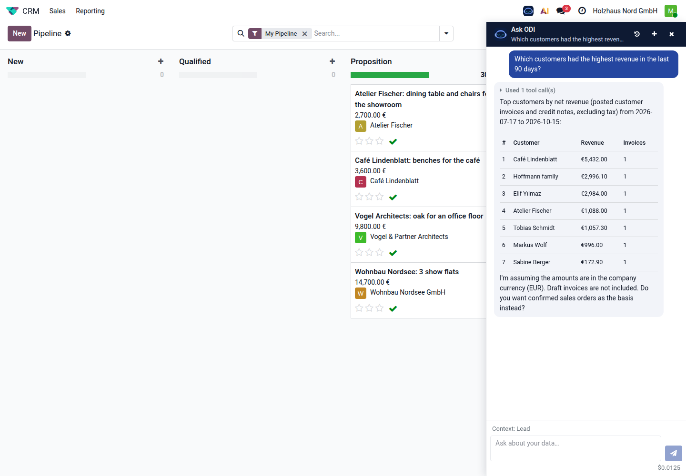This screenshot has width=686, height=476.
Task: Set third priority star on Wohnbau Nordsee card
Action: click(x=380, y=308)
